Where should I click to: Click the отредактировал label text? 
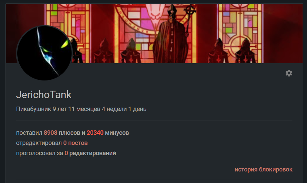tap(39, 143)
